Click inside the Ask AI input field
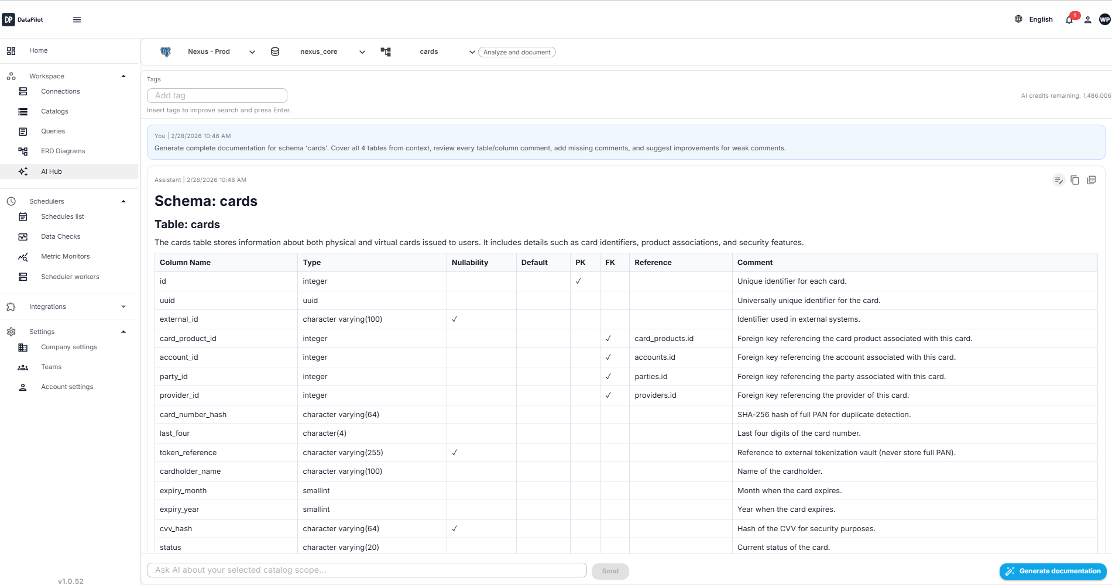This screenshot has height=585, width=1112. pyautogui.click(x=366, y=570)
